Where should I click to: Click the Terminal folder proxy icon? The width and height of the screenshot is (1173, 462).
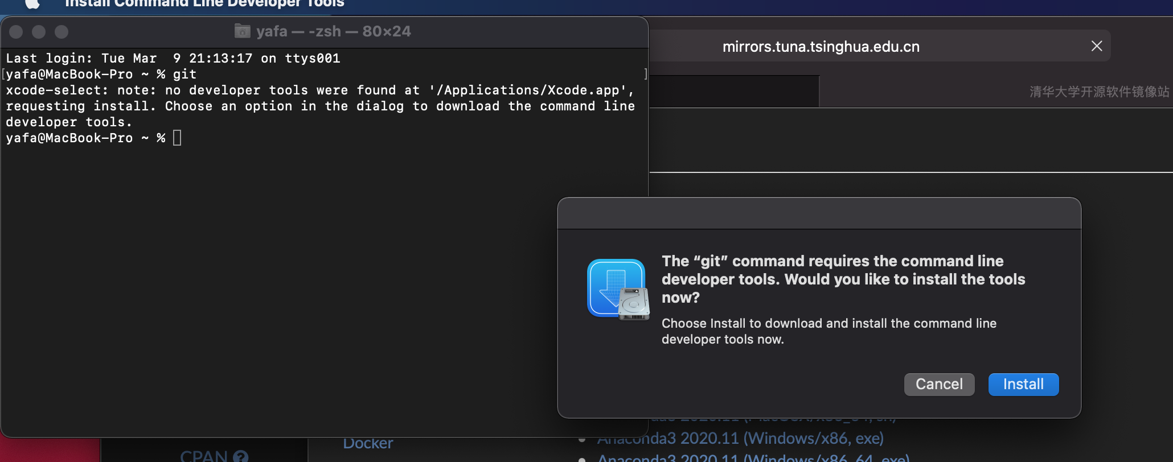[x=243, y=31]
